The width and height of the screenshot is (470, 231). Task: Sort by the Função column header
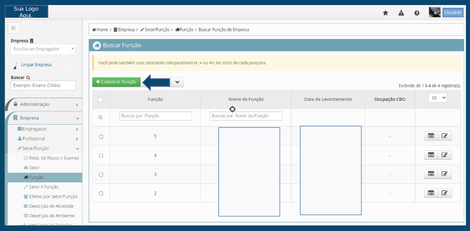(x=155, y=99)
